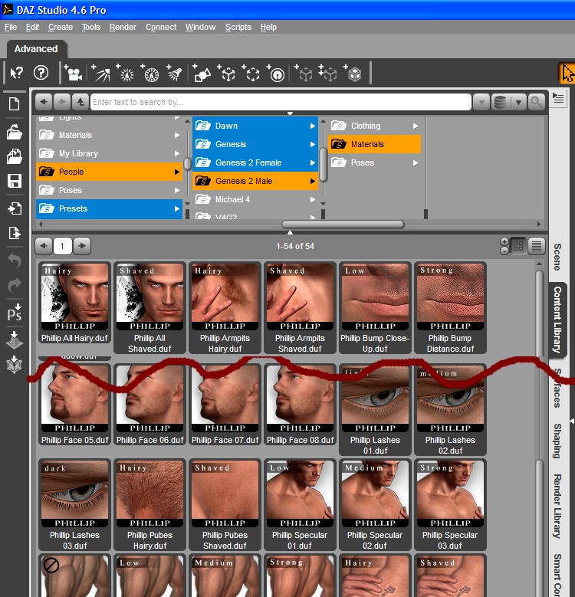The height and width of the screenshot is (597, 575).
Task: Decrease thumbnail size with minus button
Action: (x=504, y=251)
